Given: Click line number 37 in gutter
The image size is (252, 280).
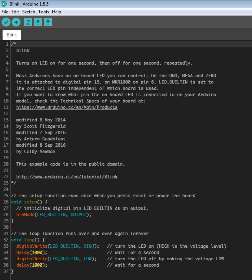Looking at the screenshot, I should [6, 271].
